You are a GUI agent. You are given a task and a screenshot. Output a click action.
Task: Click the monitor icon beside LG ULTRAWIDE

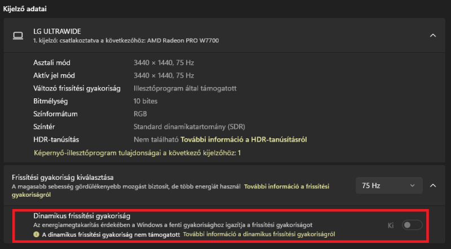[18, 35]
